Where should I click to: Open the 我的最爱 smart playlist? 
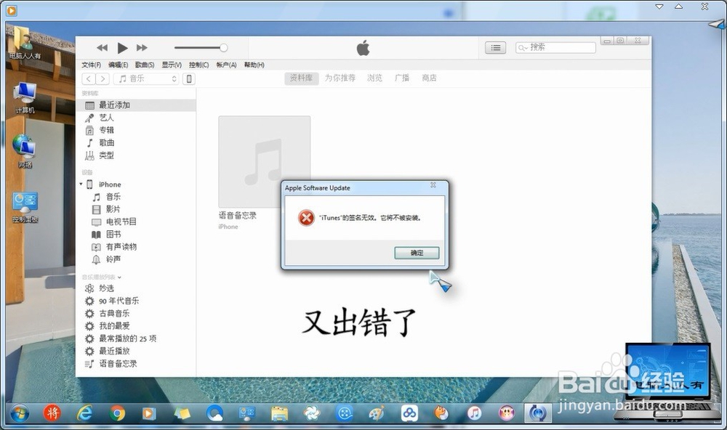point(114,325)
